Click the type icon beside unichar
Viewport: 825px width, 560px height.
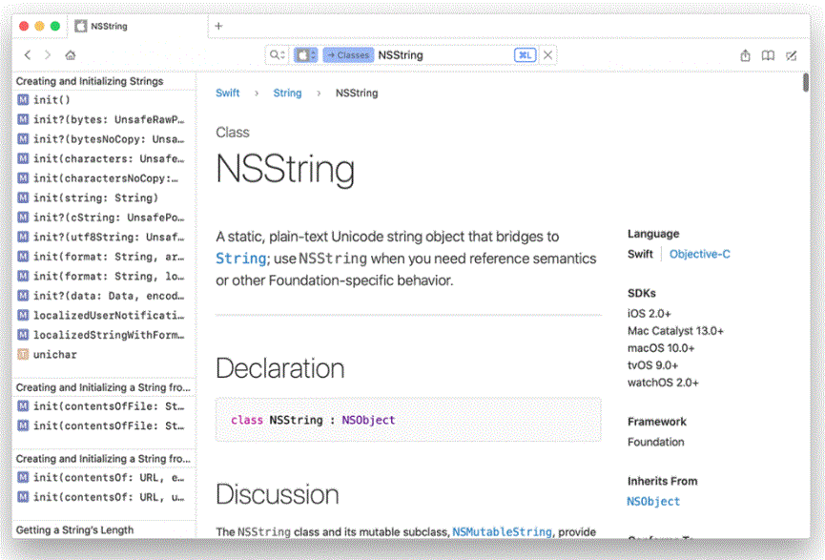23,354
